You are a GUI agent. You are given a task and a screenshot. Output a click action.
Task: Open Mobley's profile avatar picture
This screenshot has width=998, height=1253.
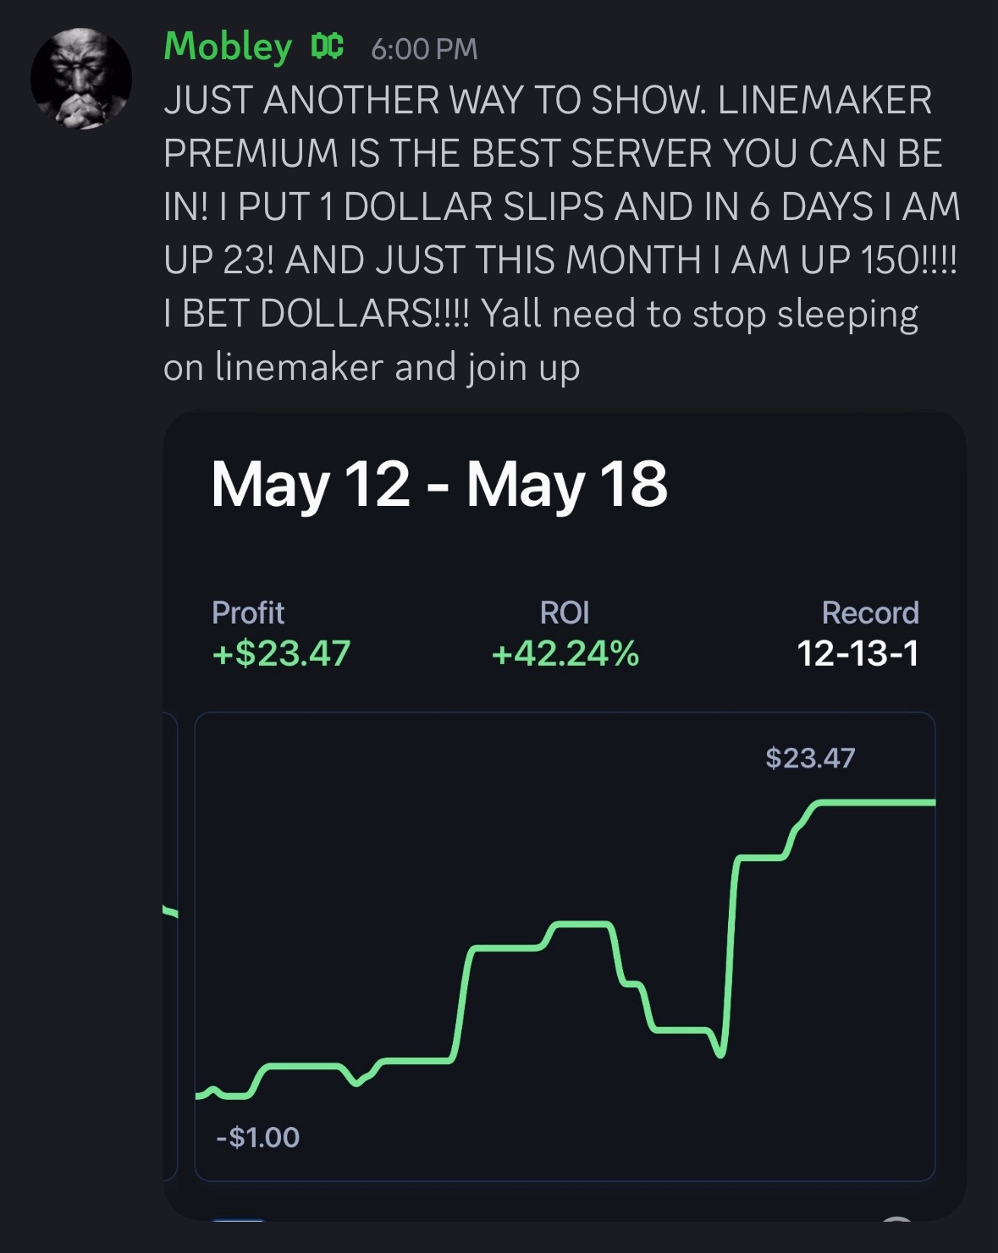tap(81, 79)
